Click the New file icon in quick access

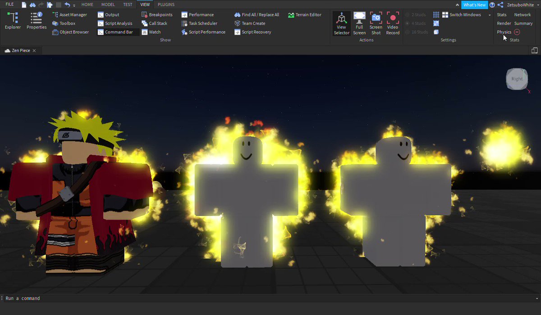(24, 4)
